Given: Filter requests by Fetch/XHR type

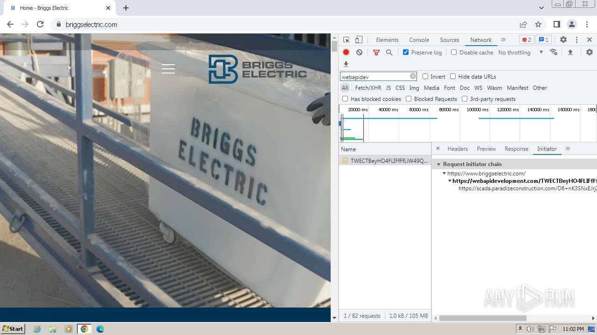Looking at the screenshot, I should coord(368,88).
